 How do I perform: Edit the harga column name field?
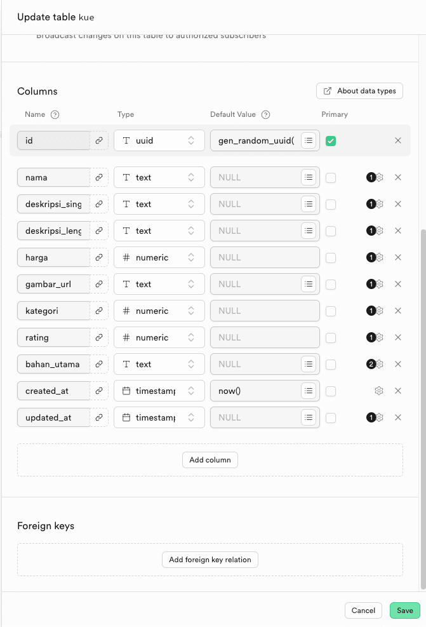coord(53,257)
